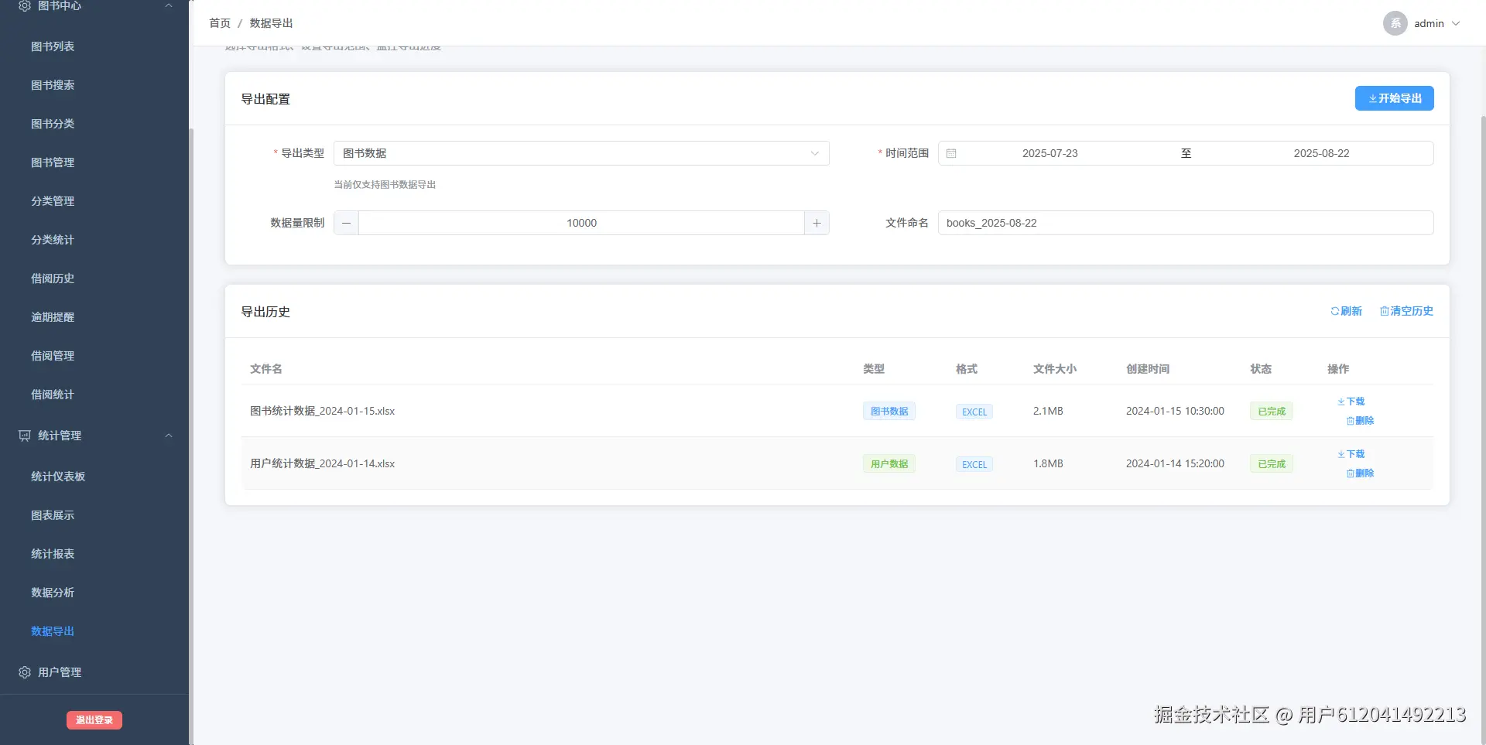
Task: Refresh the export history via 刷新
Action: point(1346,311)
